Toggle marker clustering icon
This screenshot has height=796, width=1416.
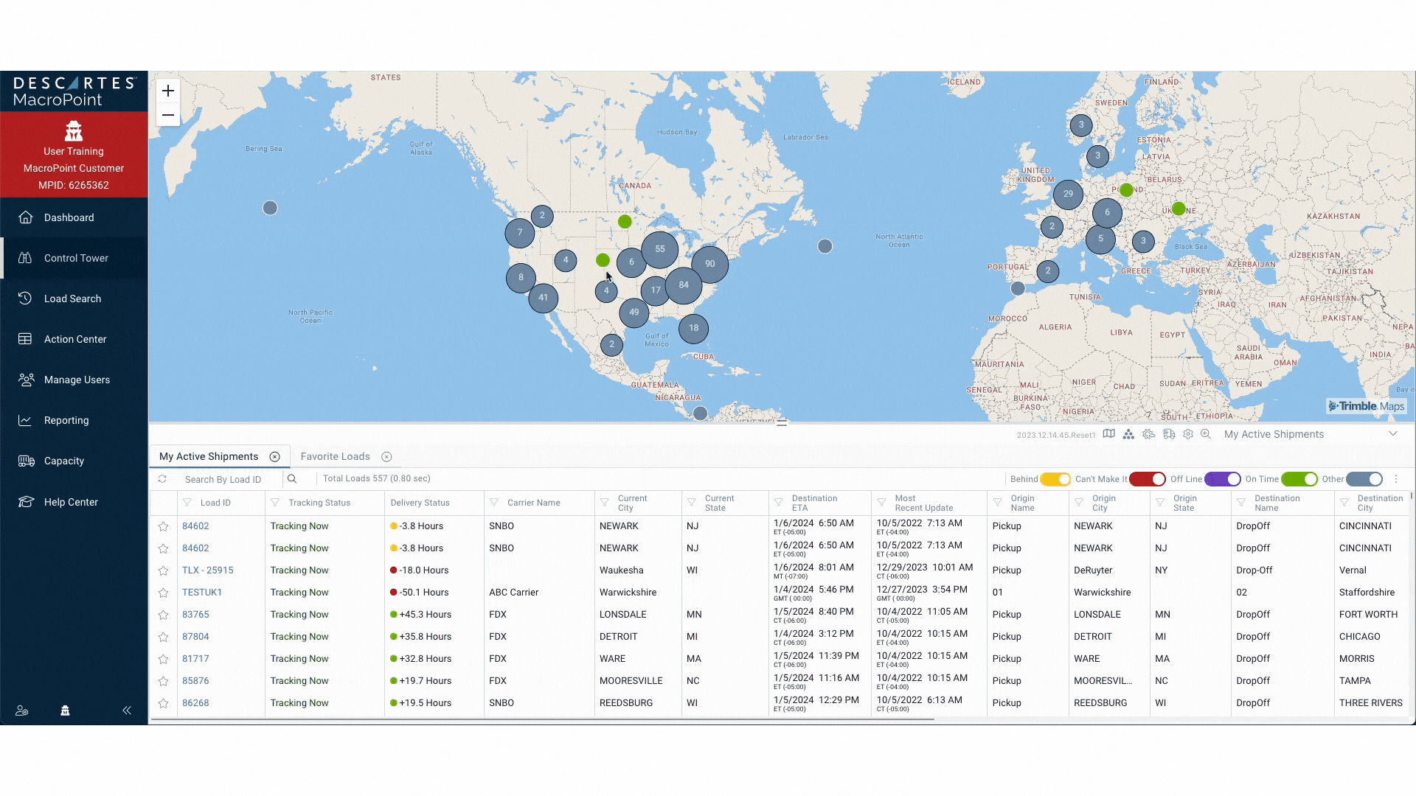pos(1128,434)
